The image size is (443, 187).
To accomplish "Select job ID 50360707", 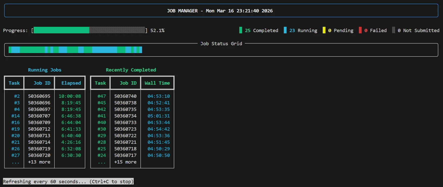I will [x=39, y=116].
